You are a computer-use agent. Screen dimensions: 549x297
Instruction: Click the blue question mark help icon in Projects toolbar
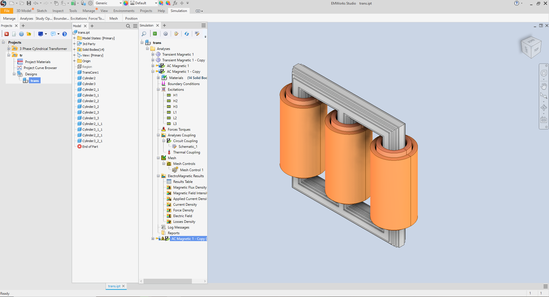click(65, 34)
